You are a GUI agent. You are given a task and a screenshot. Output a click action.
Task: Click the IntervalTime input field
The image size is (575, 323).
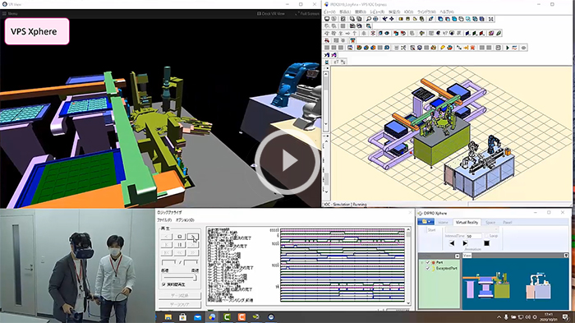coord(474,236)
